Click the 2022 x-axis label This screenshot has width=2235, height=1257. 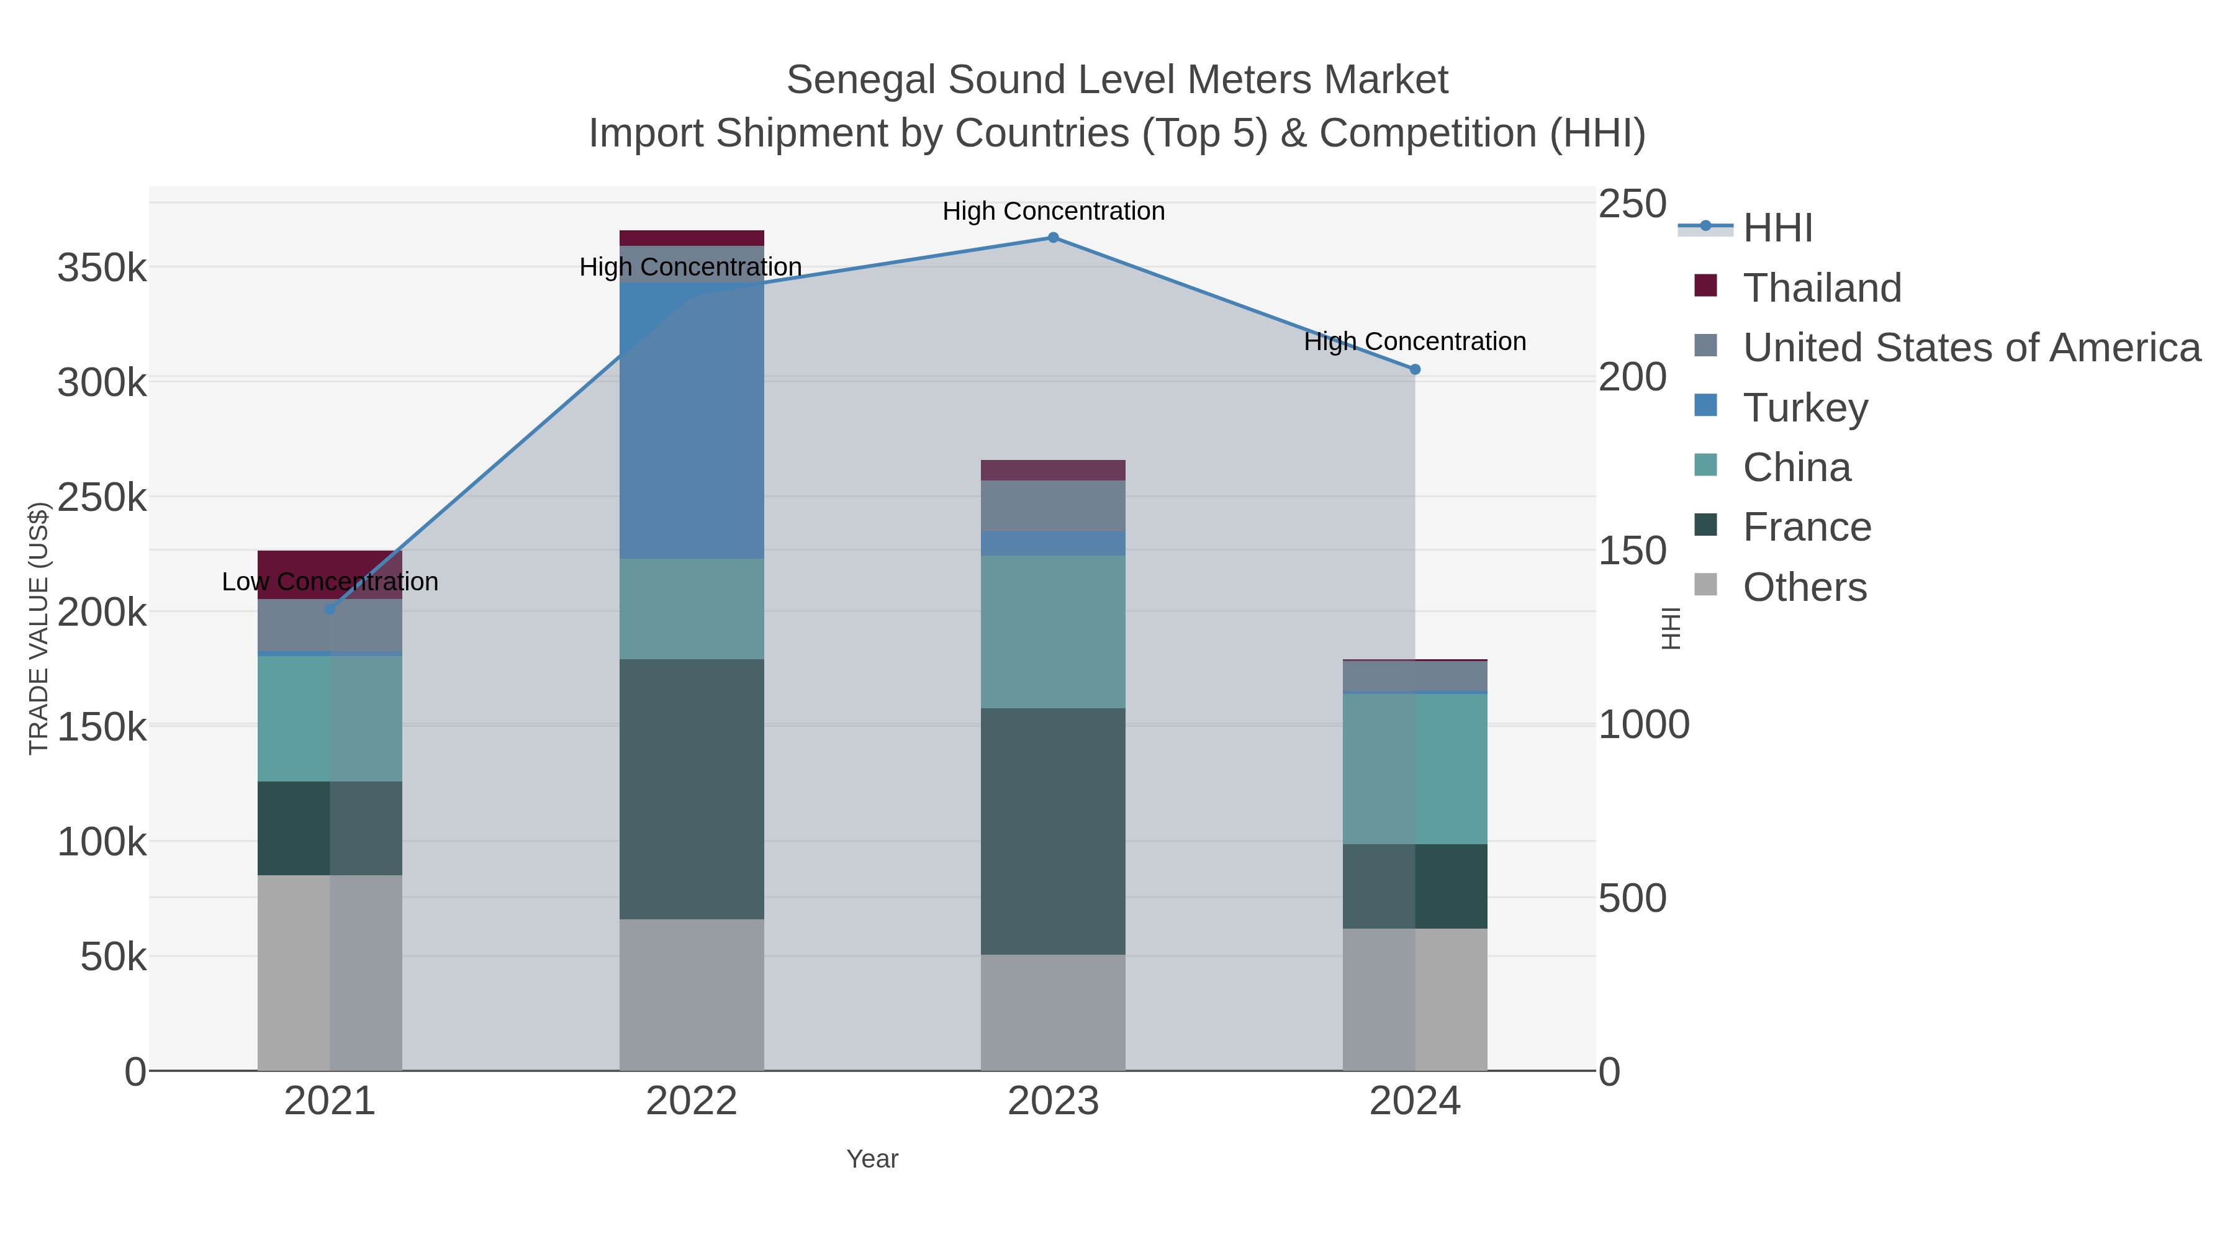(x=692, y=1102)
